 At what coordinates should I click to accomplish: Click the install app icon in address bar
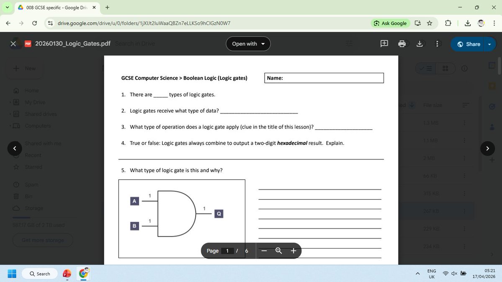coord(417,23)
